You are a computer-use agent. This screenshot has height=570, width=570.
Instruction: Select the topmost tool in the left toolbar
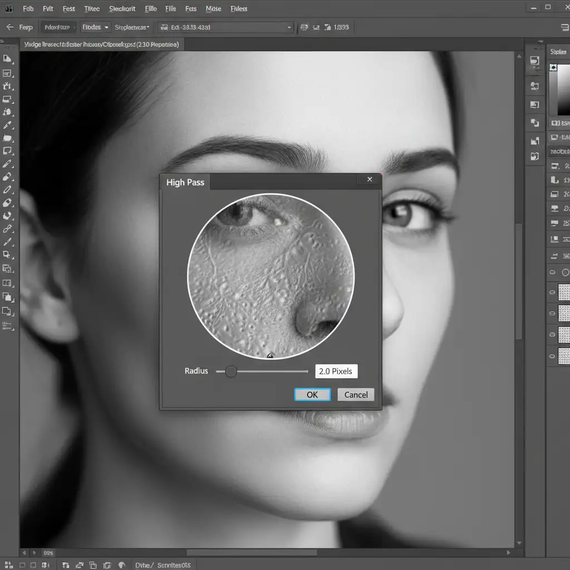point(7,58)
